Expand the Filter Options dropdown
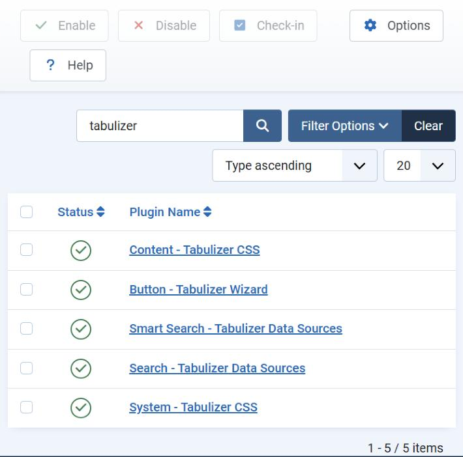 [344, 126]
